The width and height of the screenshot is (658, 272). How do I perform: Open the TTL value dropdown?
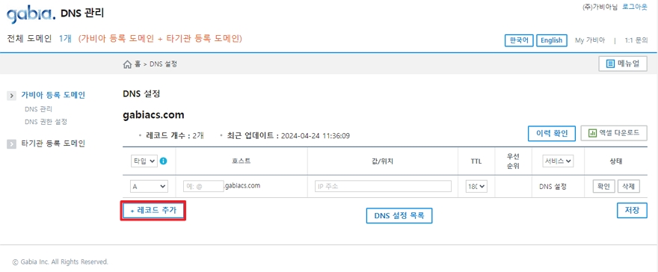point(476,187)
